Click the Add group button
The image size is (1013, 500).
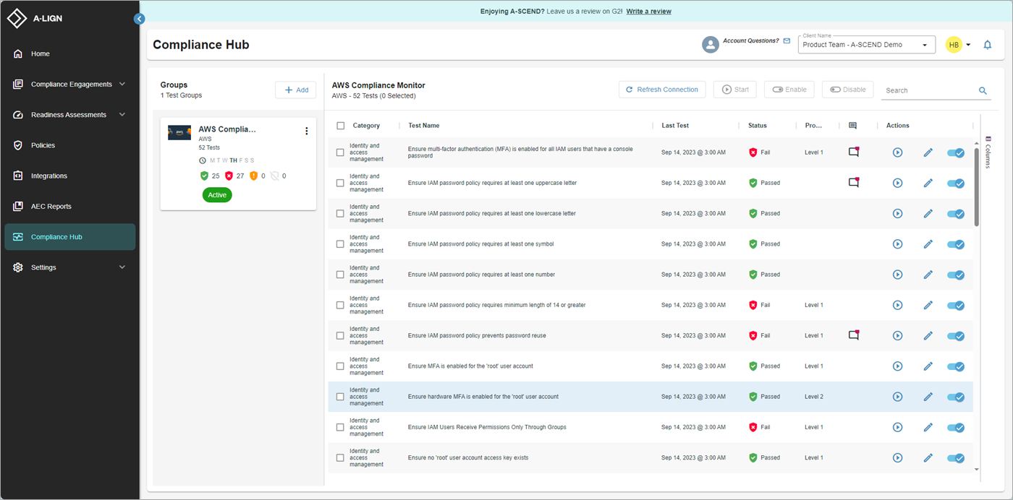coord(296,90)
